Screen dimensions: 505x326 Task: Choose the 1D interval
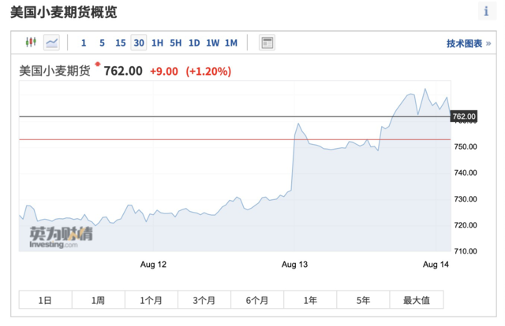pyautogui.click(x=194, y=43)
